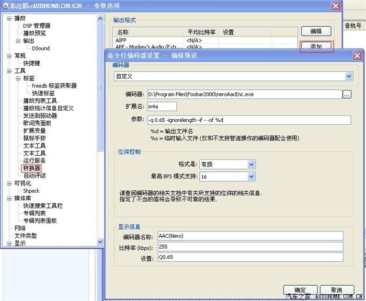Select 播放列表工具 in the tree
366x301 pixels.
click(40, 101)
